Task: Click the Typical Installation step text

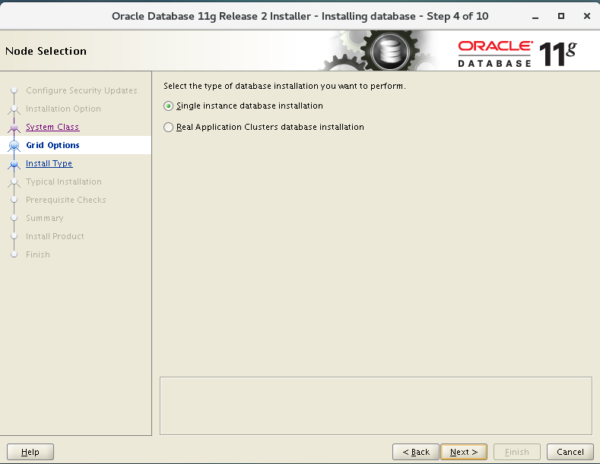Action: (64, 182)
